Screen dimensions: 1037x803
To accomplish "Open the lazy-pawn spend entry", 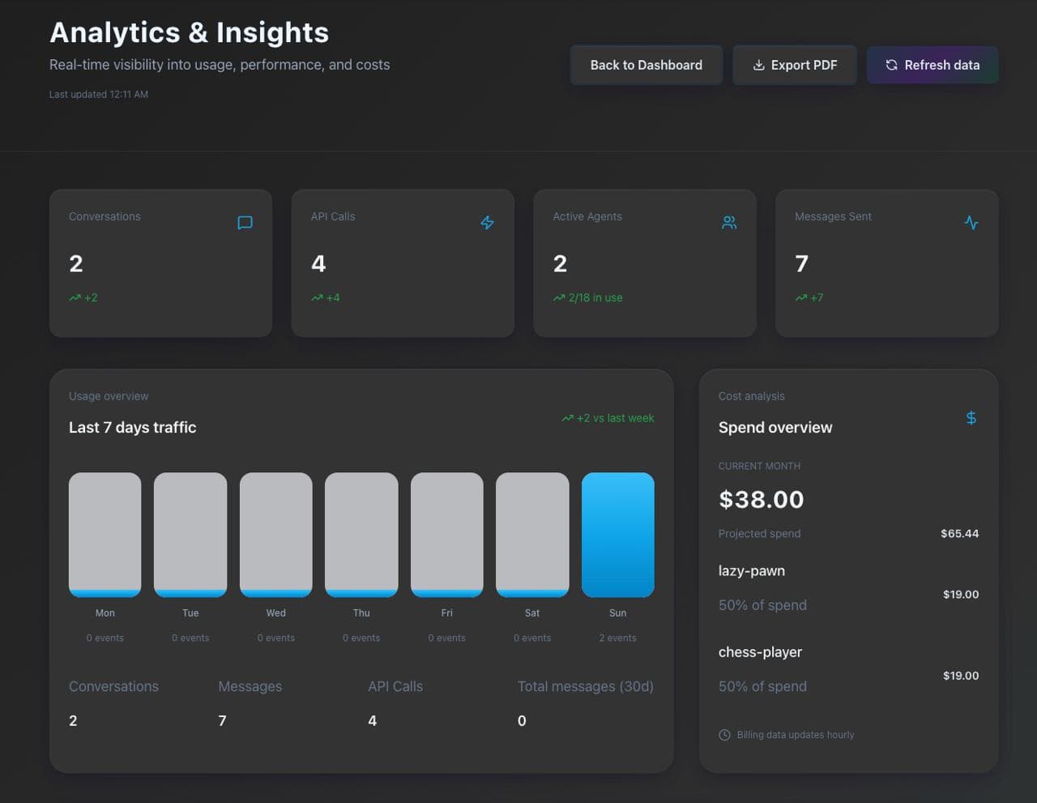I will pos(752,571).
